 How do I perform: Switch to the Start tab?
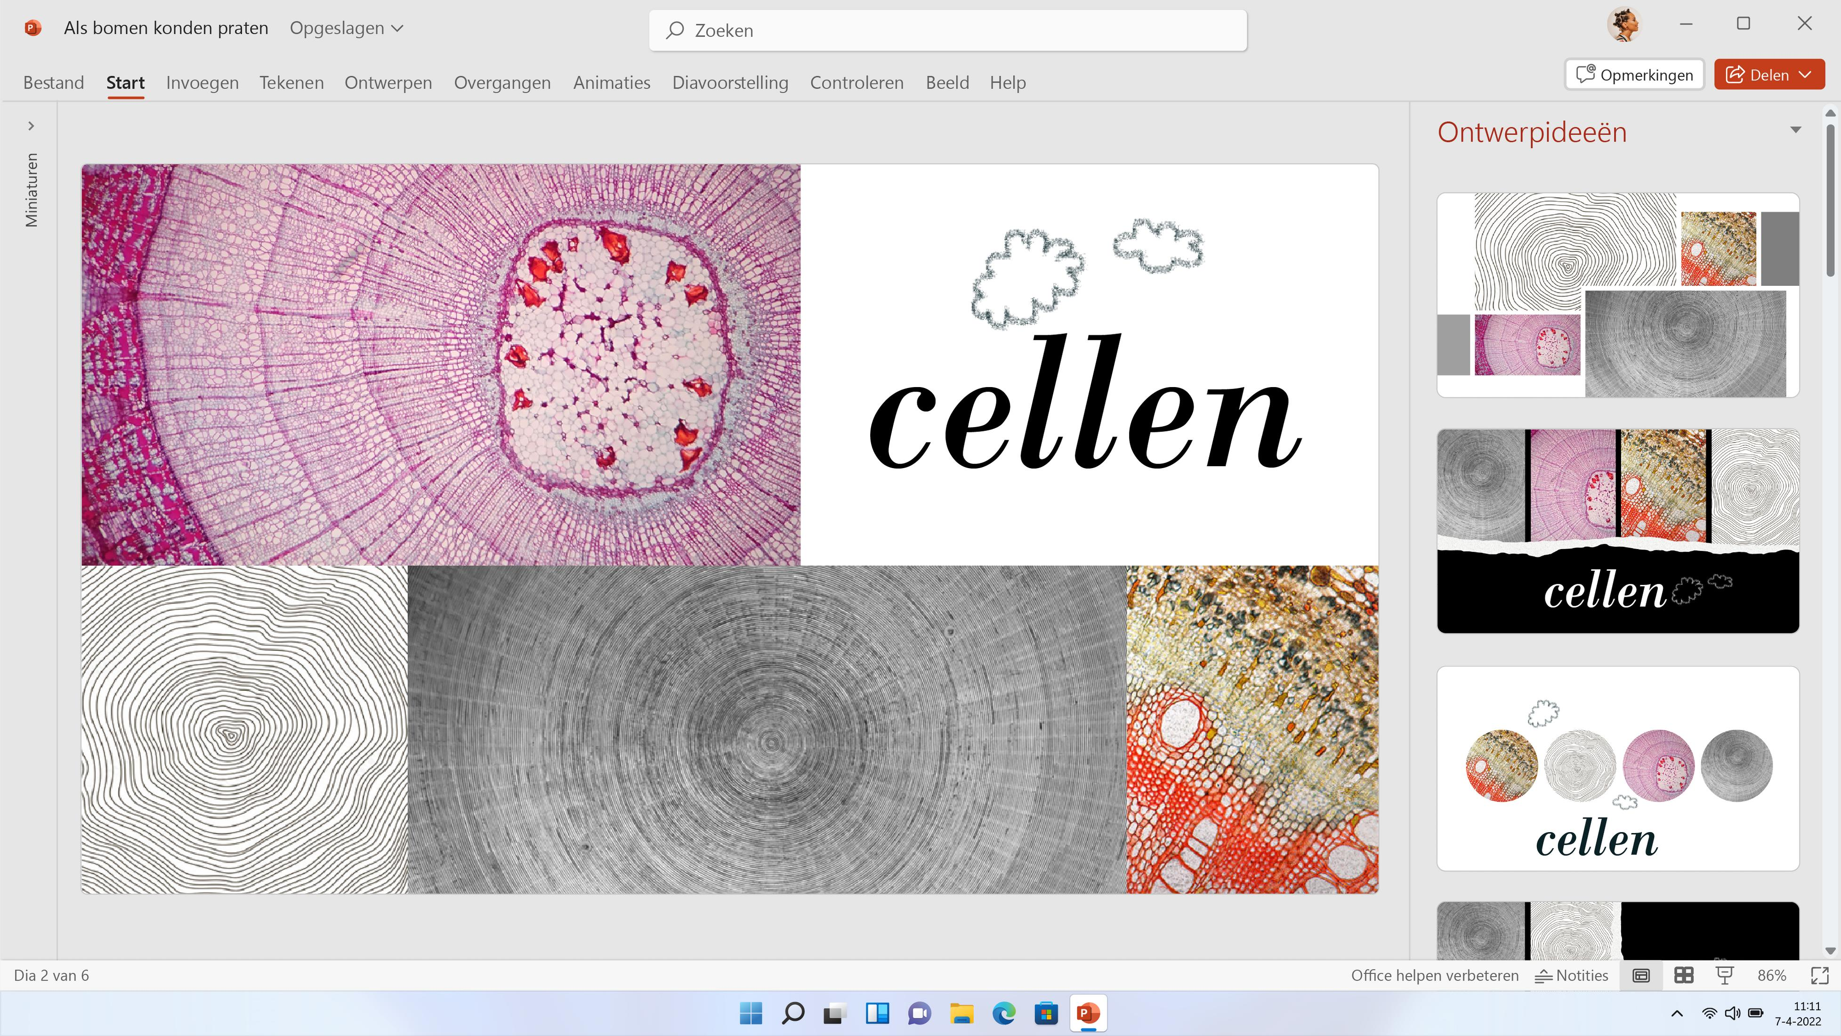[x=126, y=82]
